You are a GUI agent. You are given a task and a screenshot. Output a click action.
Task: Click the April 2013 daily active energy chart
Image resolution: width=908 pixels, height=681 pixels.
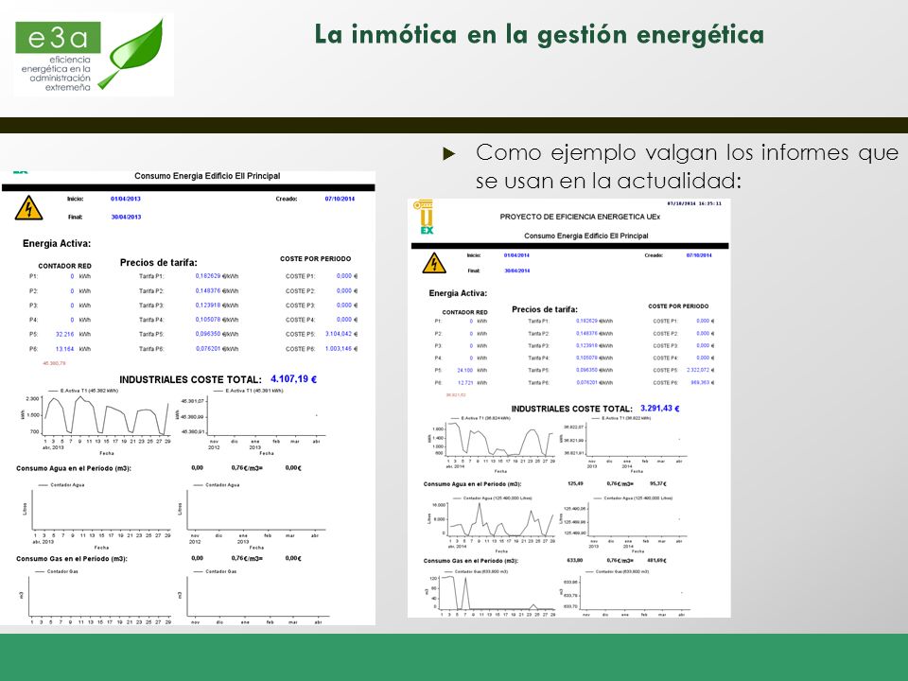(97, 420)
